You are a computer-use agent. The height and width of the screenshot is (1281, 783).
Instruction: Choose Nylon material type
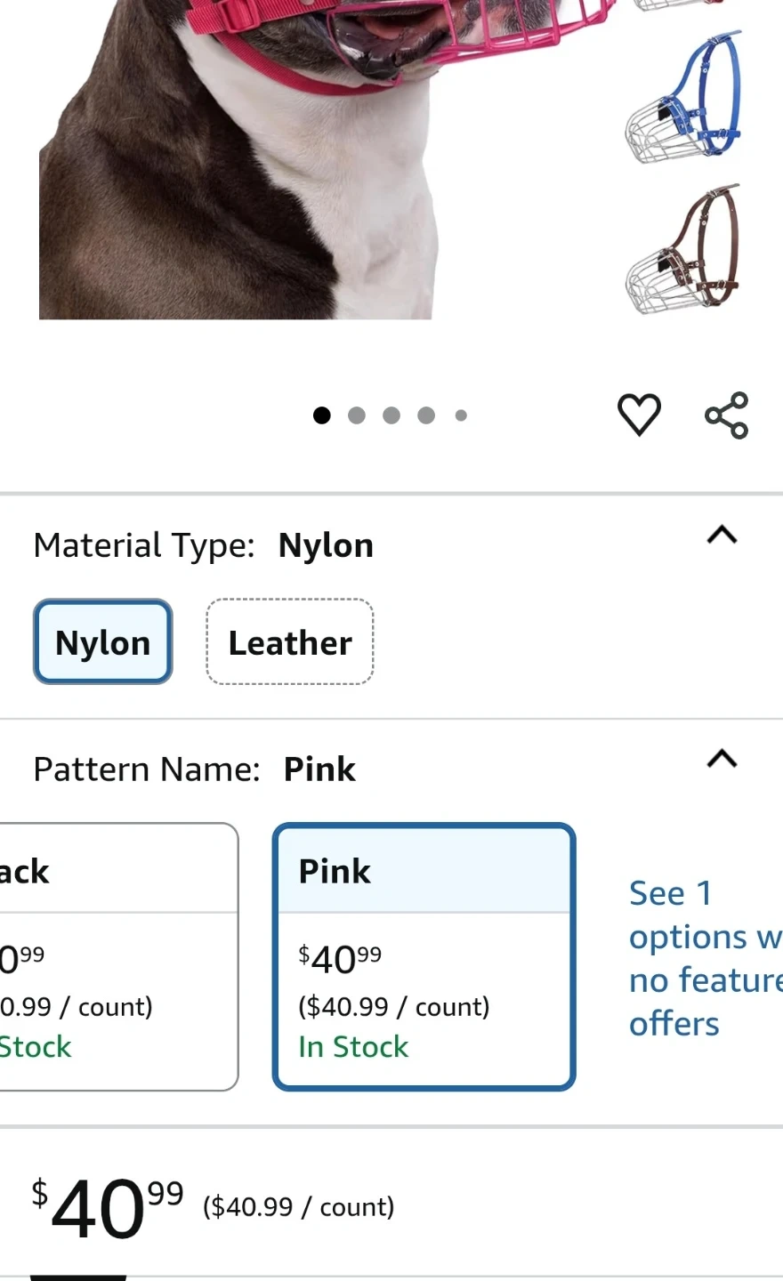pyautogui.click(x=103, y=642)
